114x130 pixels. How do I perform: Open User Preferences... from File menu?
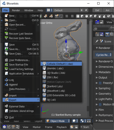point(21,60)
